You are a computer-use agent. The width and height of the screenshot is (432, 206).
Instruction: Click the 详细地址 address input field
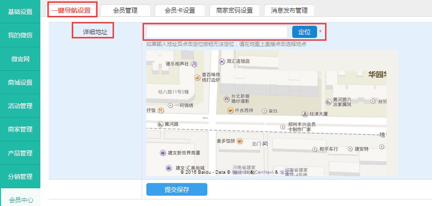coord(217,32)
